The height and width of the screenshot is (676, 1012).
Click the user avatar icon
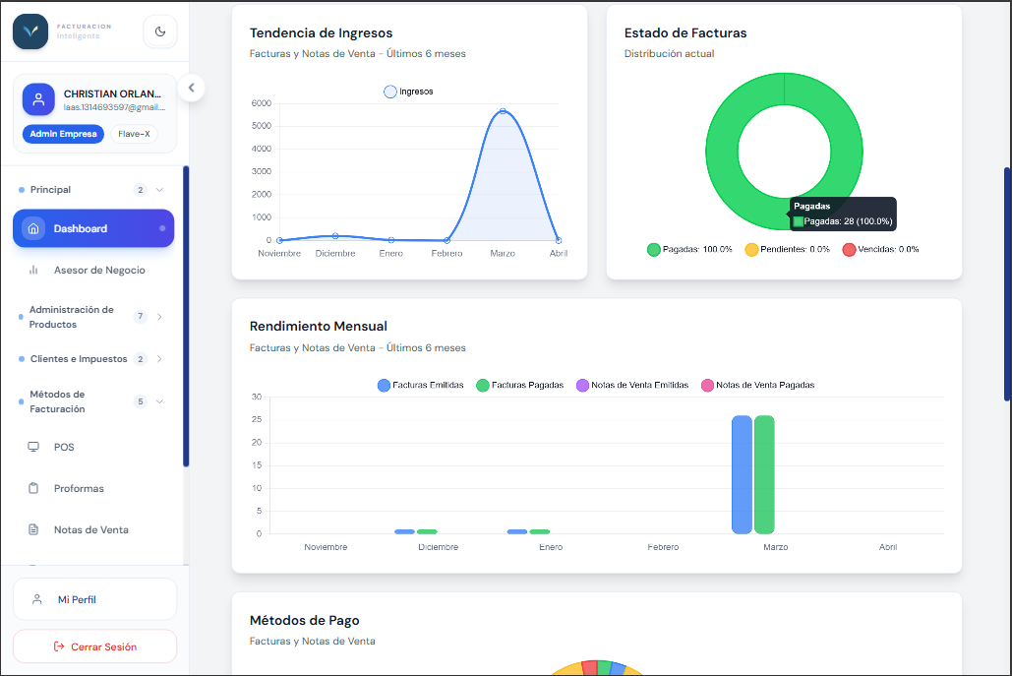[x=38, y=99]
